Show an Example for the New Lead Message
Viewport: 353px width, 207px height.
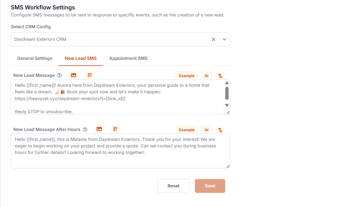click(187, 75)
